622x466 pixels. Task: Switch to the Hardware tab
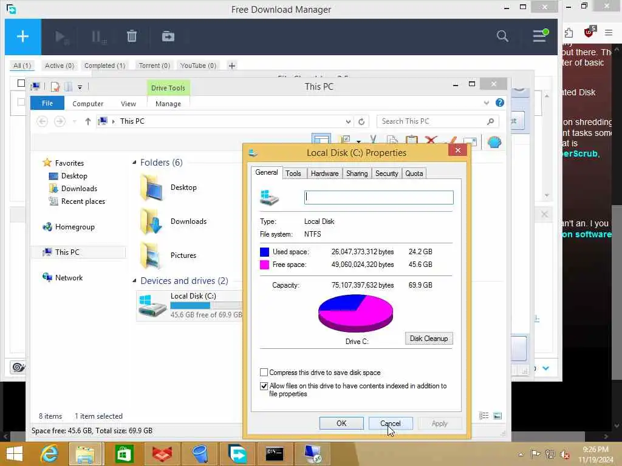tap(324, 173)
